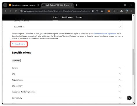Maximize the browser window

[125, 5]
